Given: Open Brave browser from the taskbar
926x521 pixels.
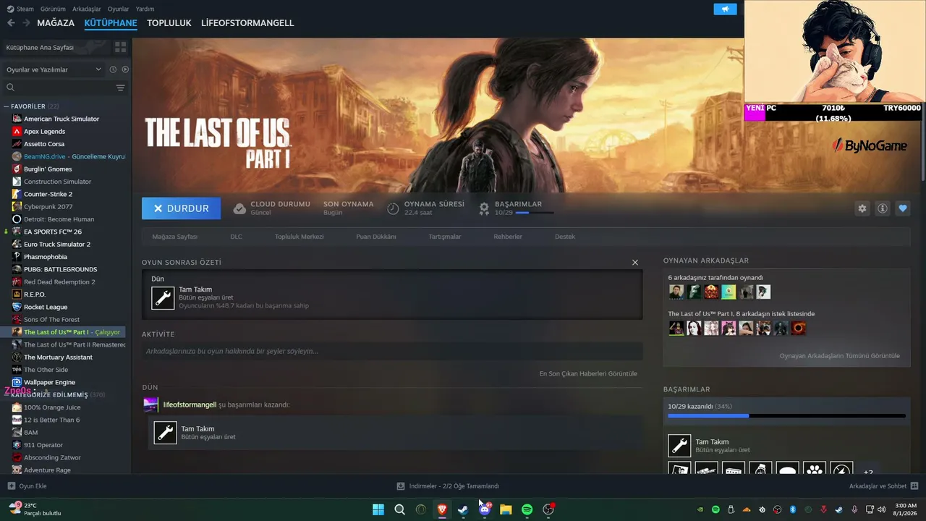Looking at the screenshot, I should click(442, 509).
